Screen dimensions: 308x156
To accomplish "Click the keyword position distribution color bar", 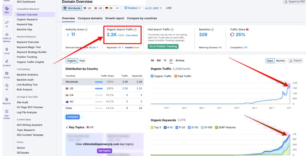I will [132, 48].
